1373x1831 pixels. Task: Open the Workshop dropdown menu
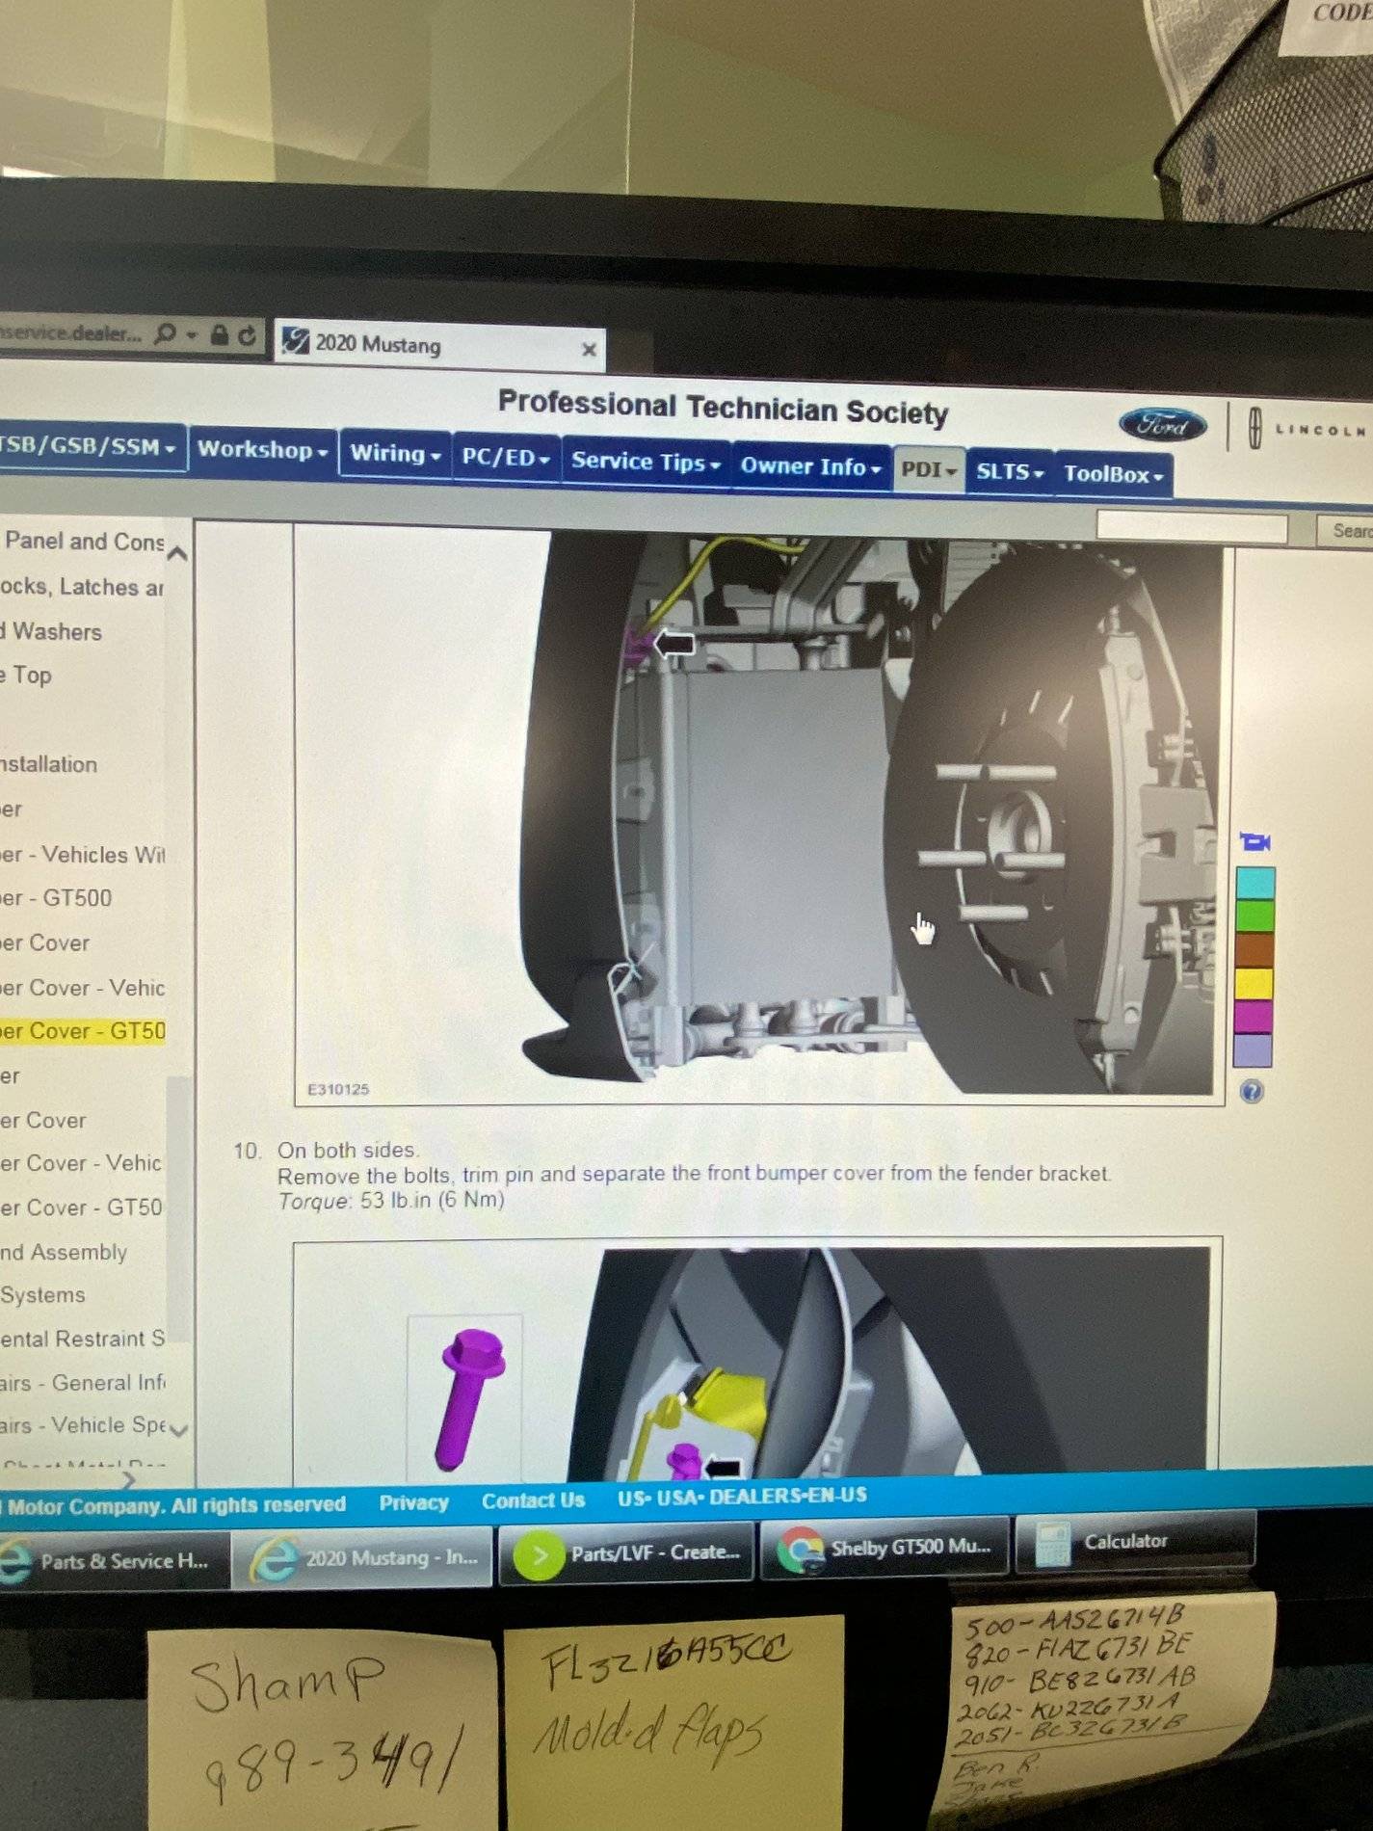coord(262,450)
